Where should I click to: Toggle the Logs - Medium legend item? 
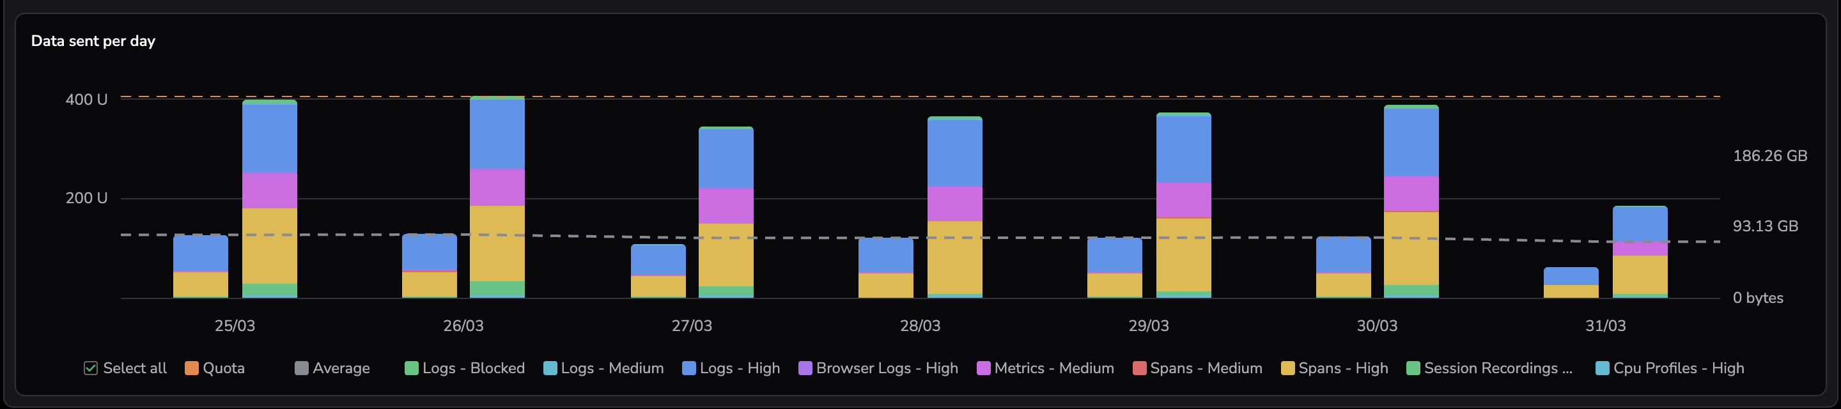[x=550, y=368]
